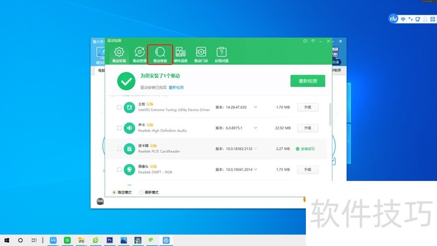Open the IME soft keyboard icon
This screenshot has width=437, height=246.
[417, 19]
